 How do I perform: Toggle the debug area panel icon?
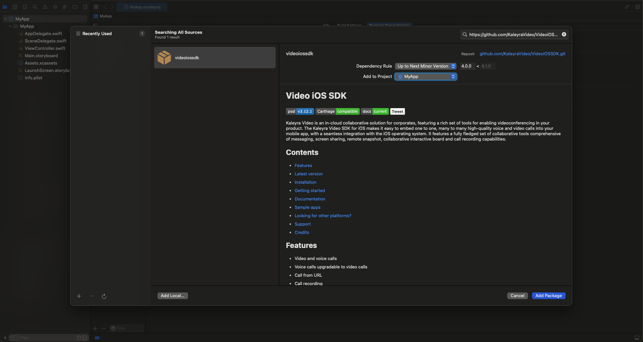pyautogui.click(x=637, y=338)
